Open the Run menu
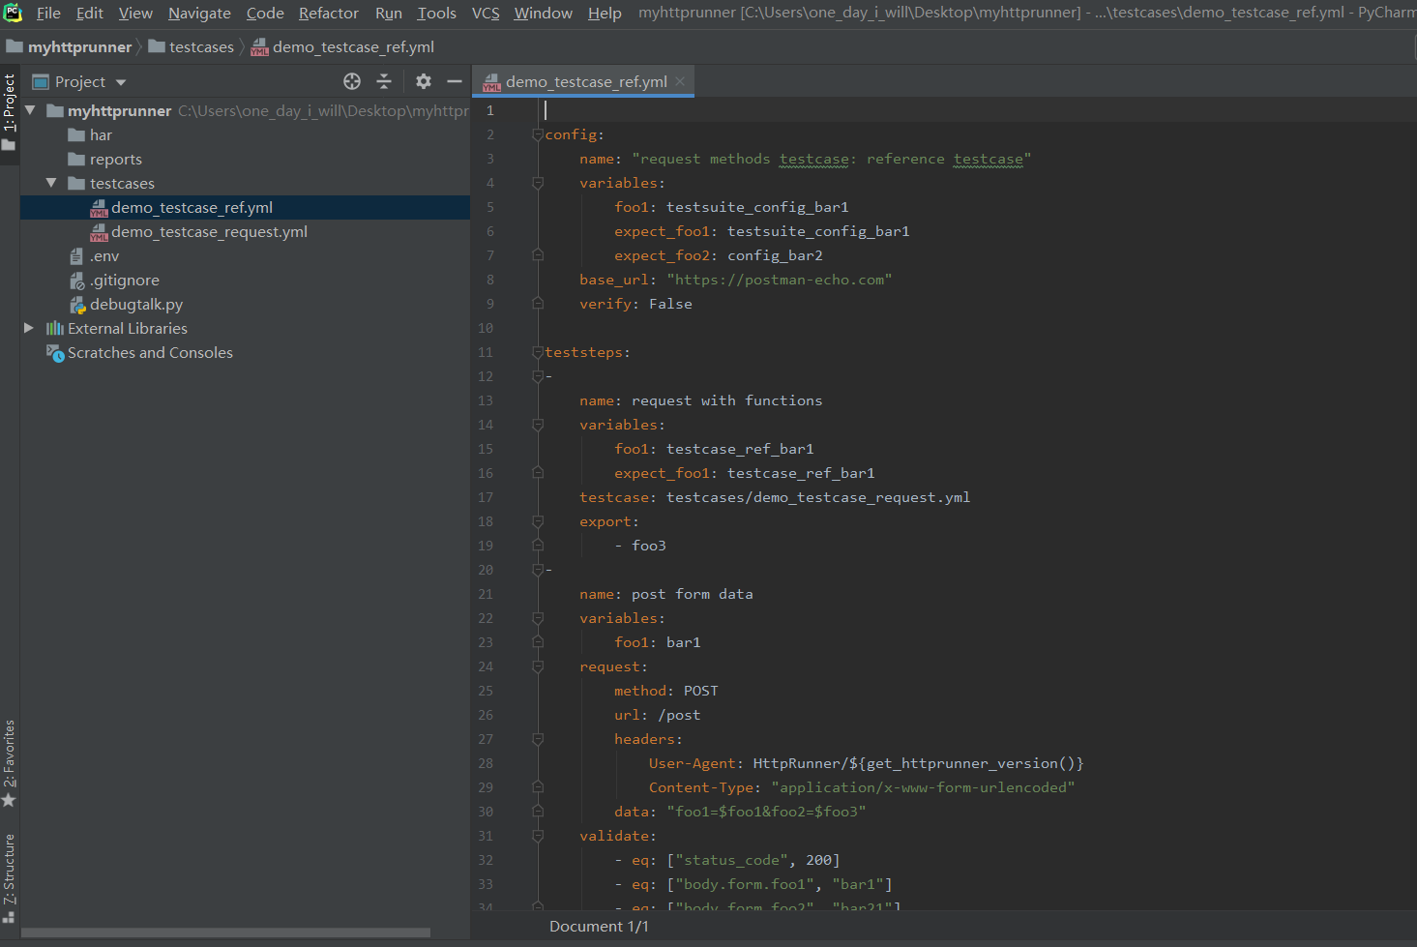The image size is (1417, 947). [389, 13]
